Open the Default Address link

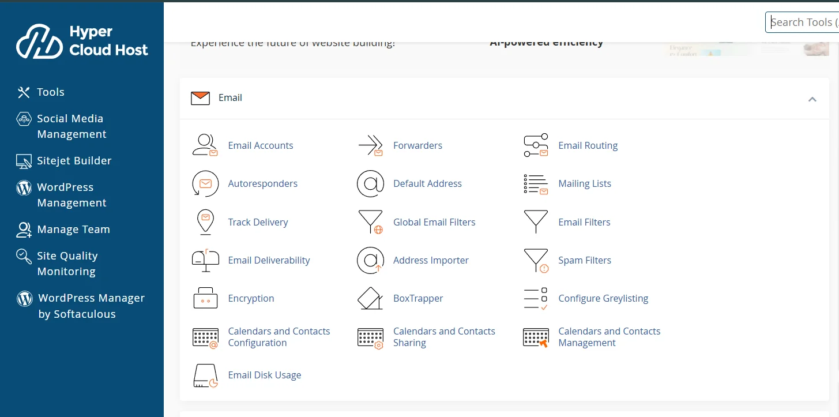tap(427, 183)
